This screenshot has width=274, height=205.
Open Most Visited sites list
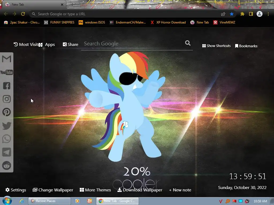(26, 45)
